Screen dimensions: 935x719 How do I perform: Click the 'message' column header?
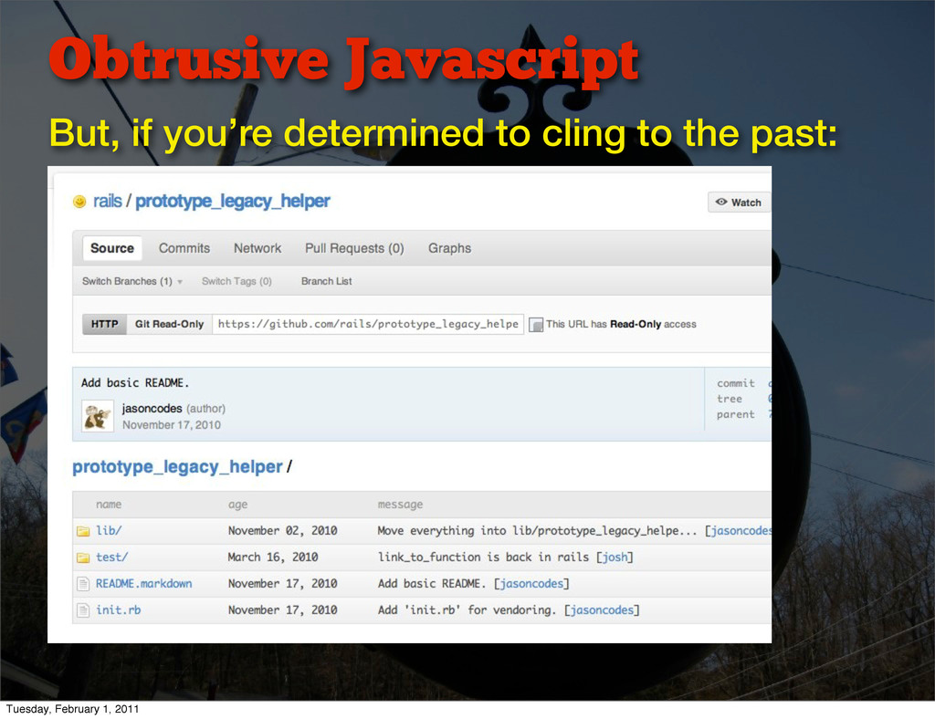click(400, 505)
